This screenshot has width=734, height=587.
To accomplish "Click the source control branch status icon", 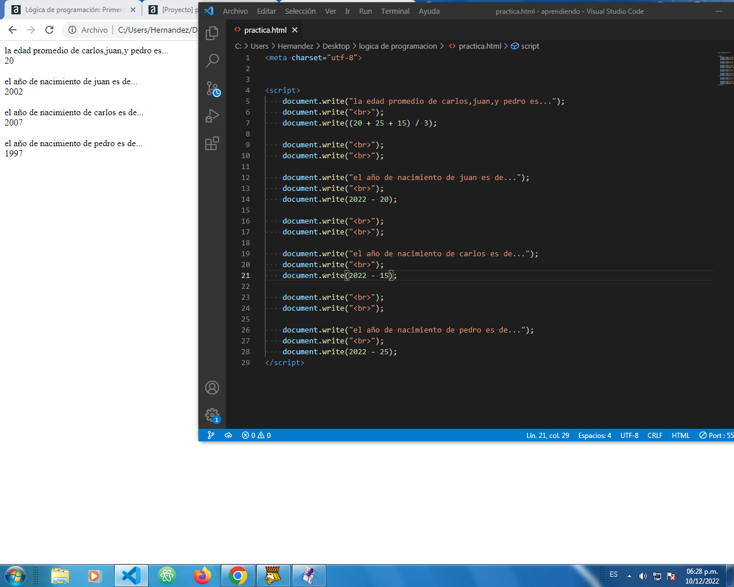I will tap(211, 435).
